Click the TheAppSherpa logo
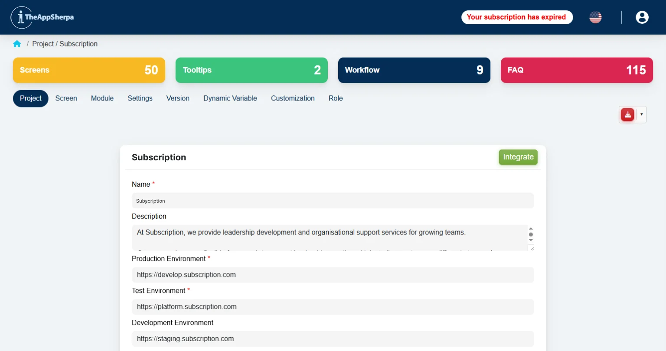Image resolution: width=666 pixels, height=351 pixels. 42,17
